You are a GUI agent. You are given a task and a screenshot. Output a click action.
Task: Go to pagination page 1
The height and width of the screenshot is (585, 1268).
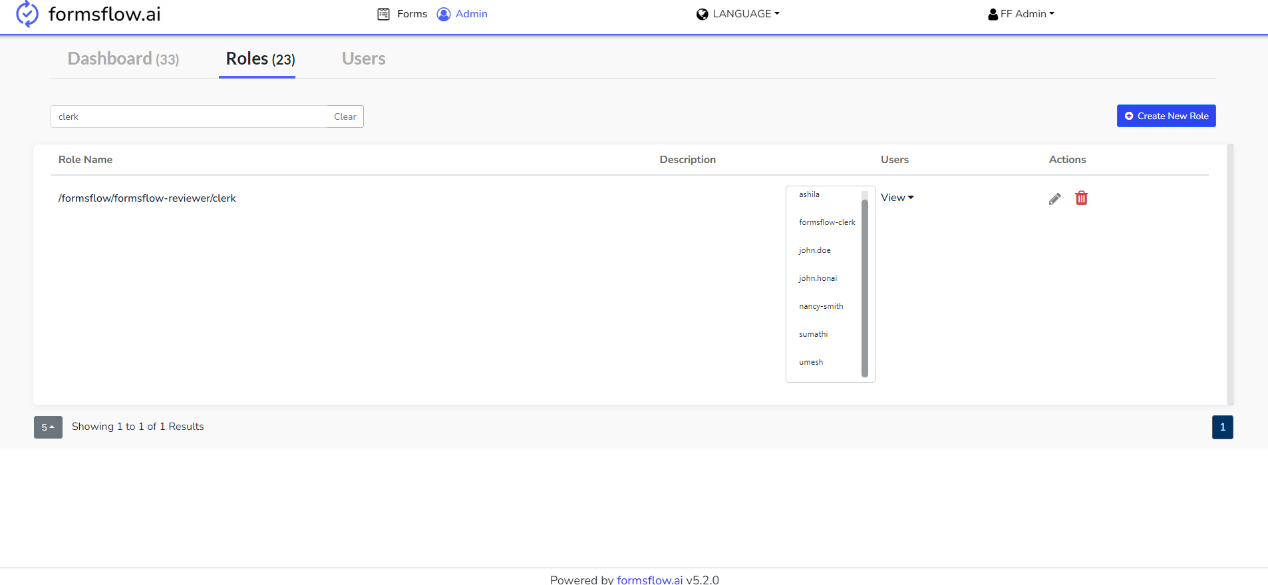coord(1222,427)
